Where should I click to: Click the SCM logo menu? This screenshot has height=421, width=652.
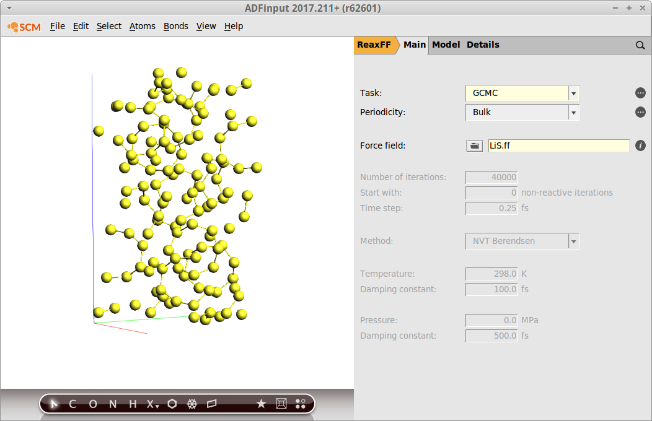click(x=24, y=27)
